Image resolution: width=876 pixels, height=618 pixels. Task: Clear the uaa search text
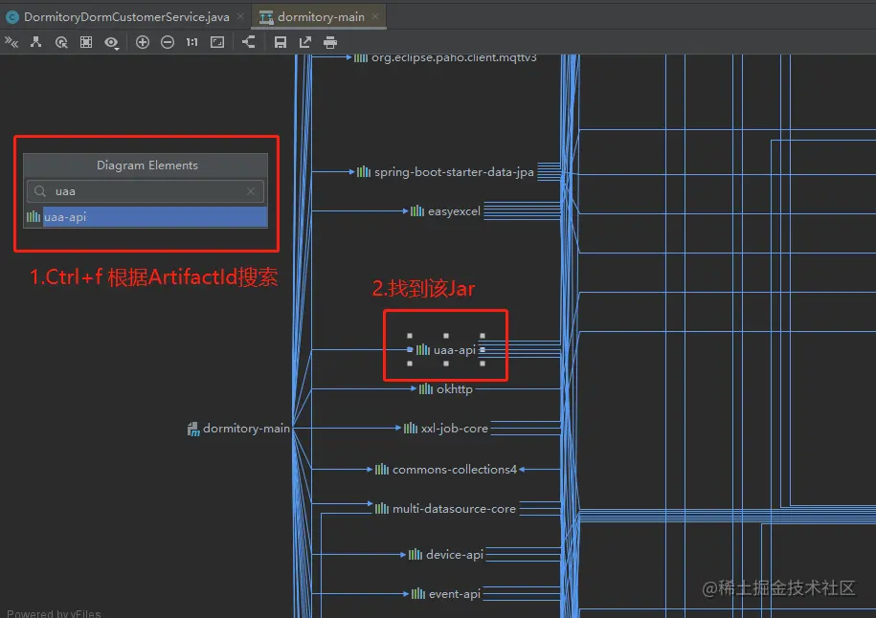coord(251,191)
